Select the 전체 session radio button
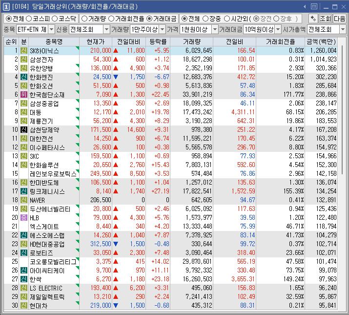 (184, 19)
